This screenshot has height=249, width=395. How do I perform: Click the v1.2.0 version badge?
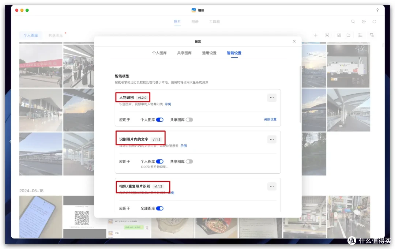(x=142, y=98)
